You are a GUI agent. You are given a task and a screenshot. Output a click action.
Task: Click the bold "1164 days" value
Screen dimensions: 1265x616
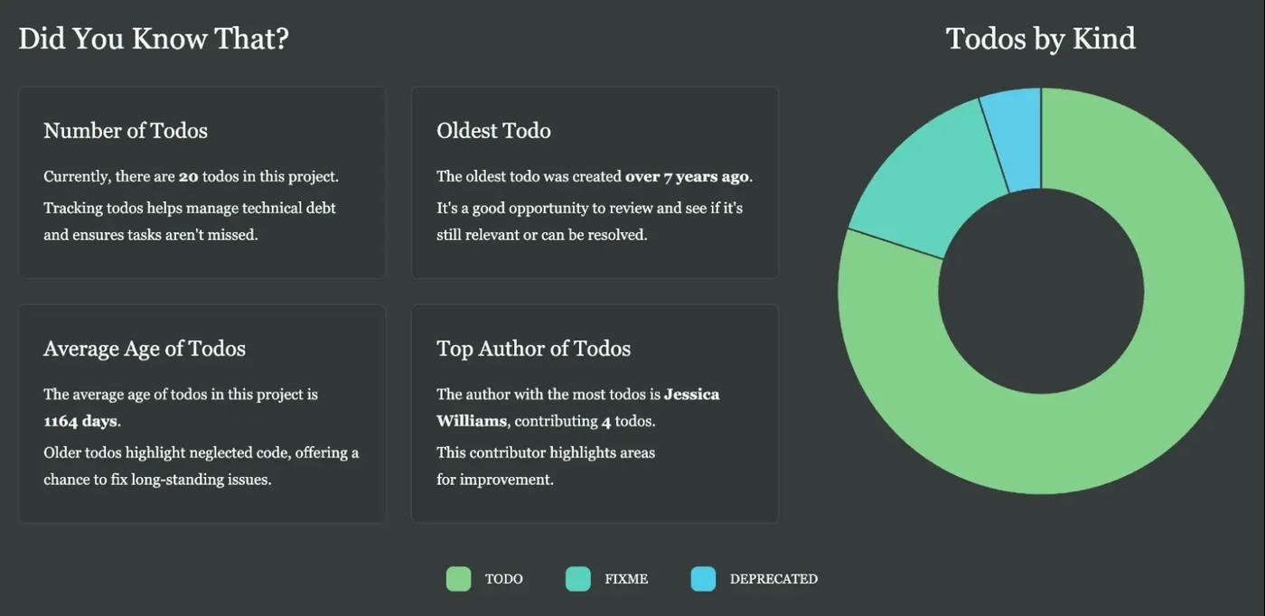pos(81,422)
